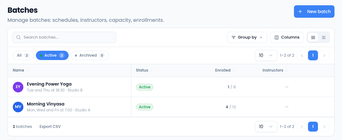
Task: Click bottom next page arrow
Action: 324,127
